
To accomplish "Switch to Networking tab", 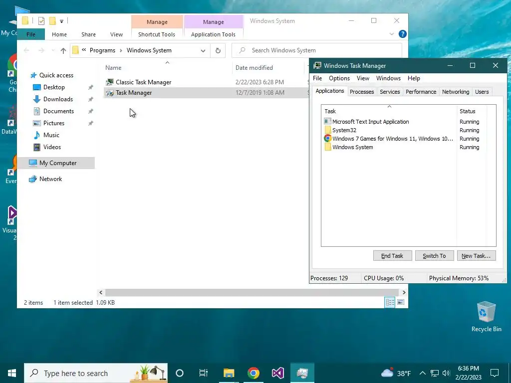I will click(x=456, y=92).
